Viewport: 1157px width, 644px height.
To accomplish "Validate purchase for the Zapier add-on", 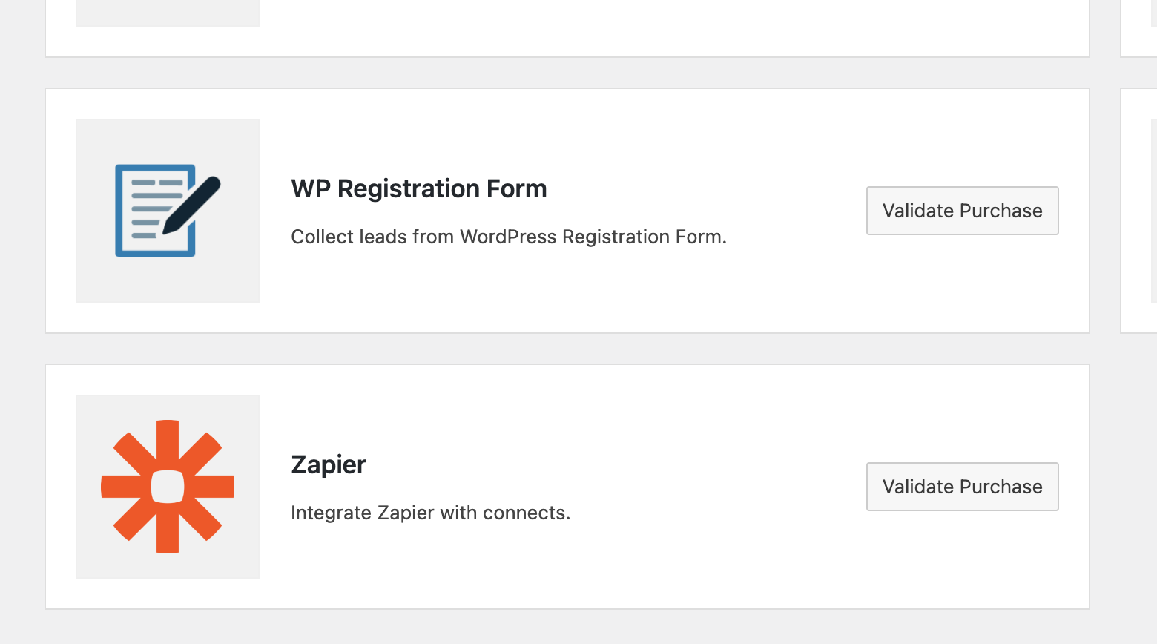I will tap(962, 487).
